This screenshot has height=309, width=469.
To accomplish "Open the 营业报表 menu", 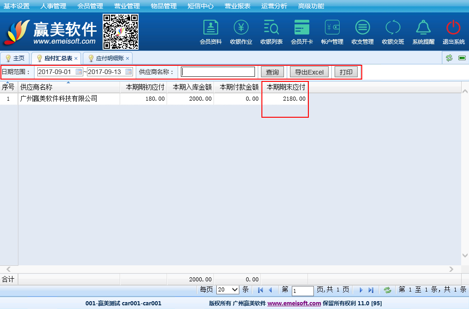I will point(237,6).
